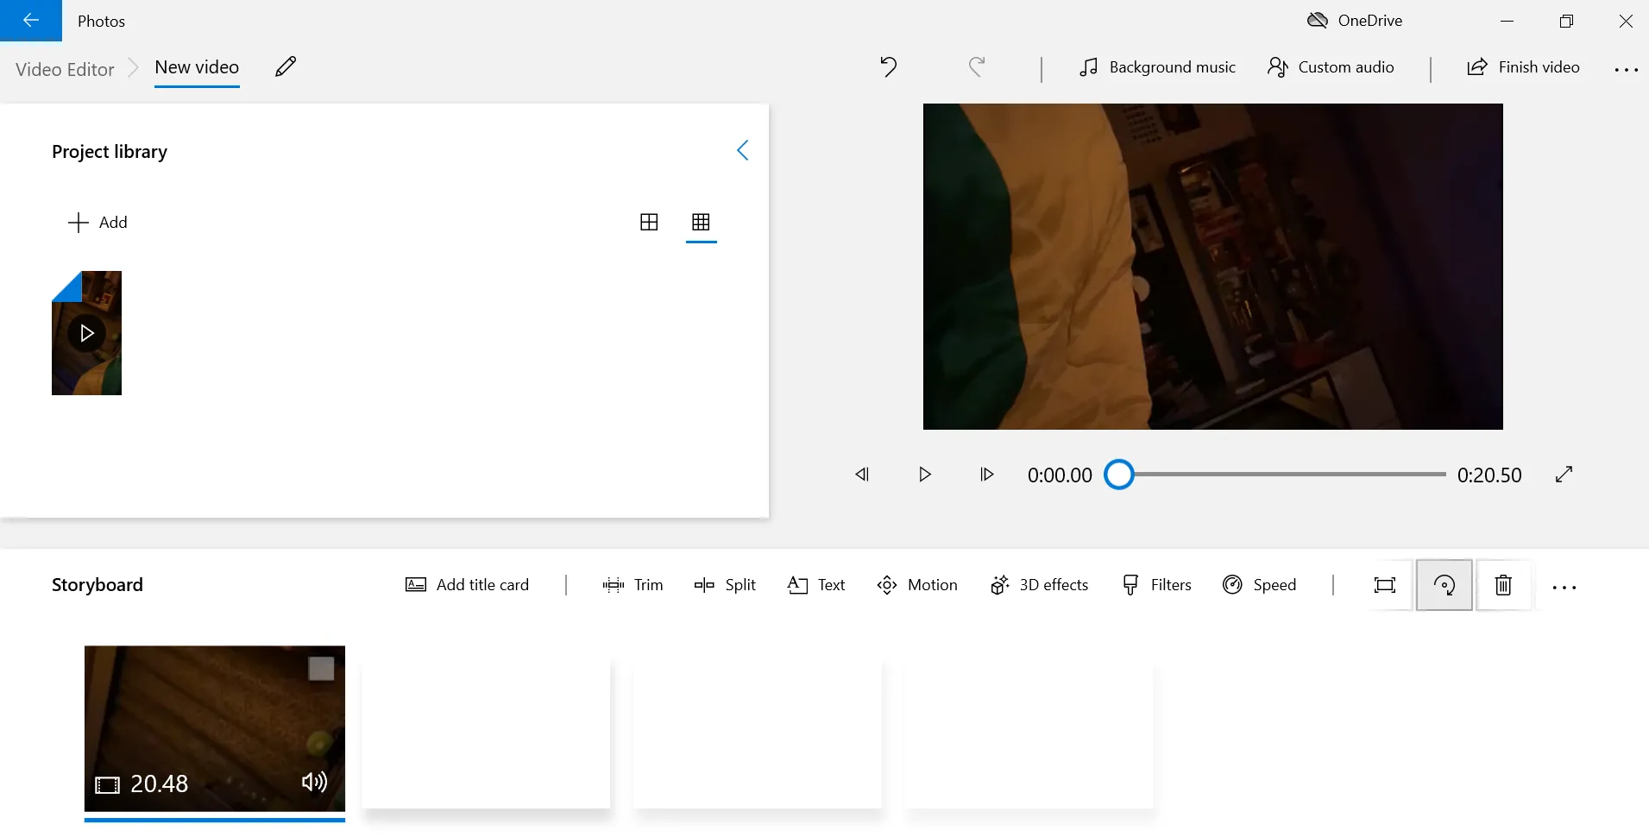Click the Video Editor breadcrumb
The width and height of the screenshot is (1649, 837).
[65, 70]
